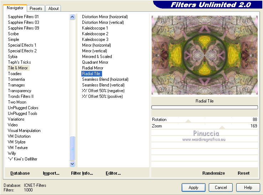Open the filter Editor...
Image resolution: width=263 pixels, height=195 pixels.
click(x=113, y=173)
